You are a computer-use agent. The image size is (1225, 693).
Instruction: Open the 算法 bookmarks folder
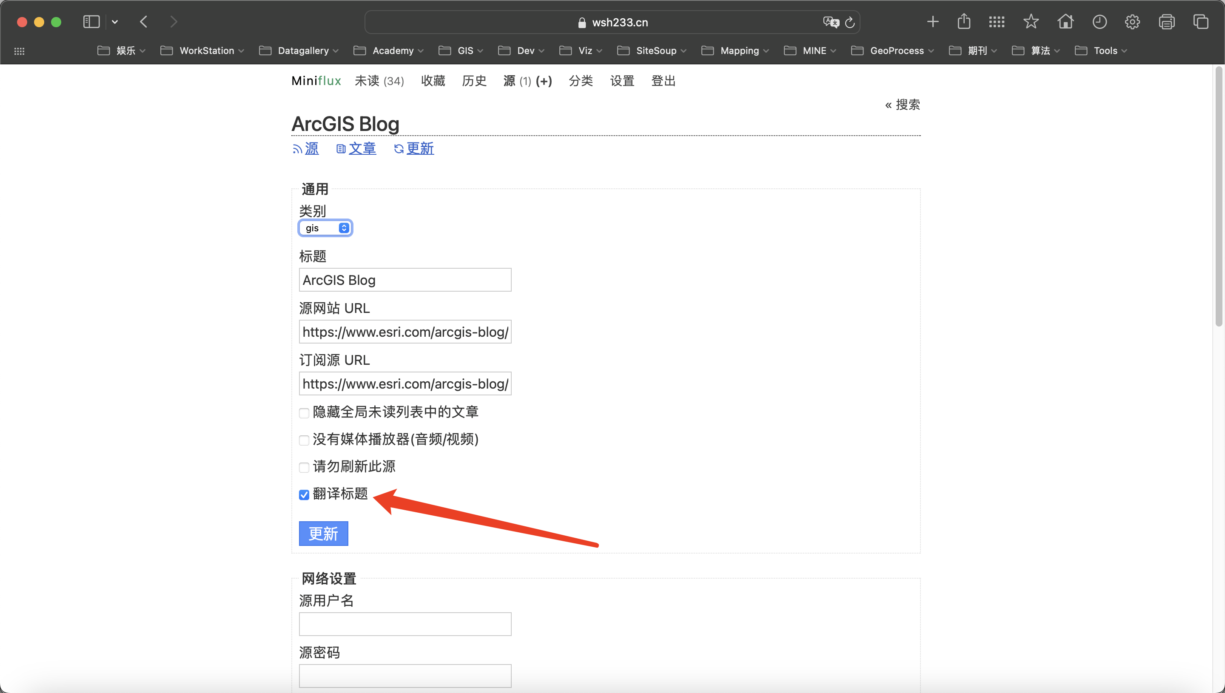pyautogui.click(x=1036, y=51)
